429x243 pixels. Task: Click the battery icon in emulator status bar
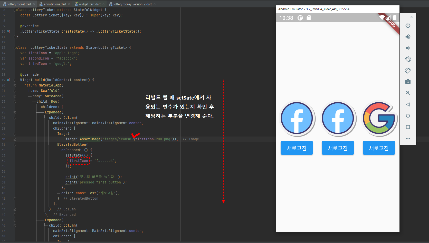(x=395, y=17)
